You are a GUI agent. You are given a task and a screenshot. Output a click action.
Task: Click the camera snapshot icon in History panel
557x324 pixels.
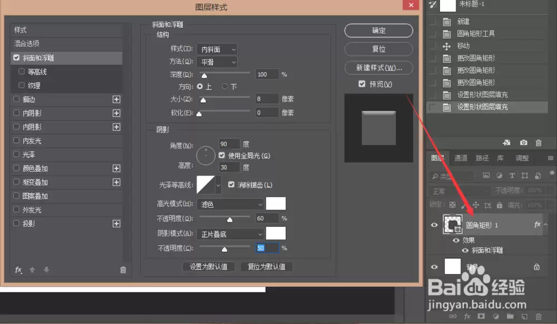coord(524,142)
